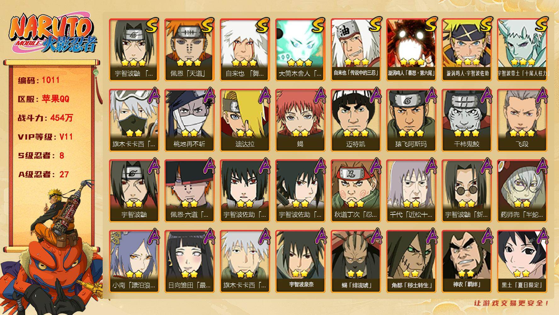Viewport: 559px width, 315px height.
Task: Open the 宇智波泉奈 card
Action: (300, 261)
